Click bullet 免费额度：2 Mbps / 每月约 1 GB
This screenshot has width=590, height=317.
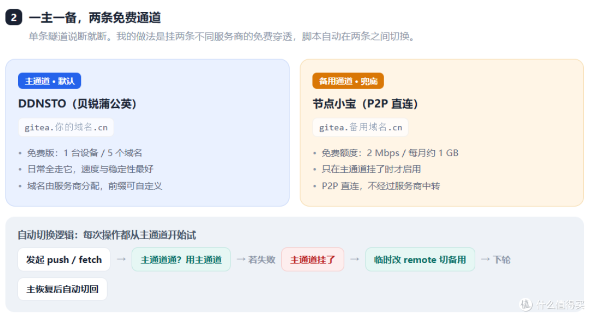pos(390,153)
